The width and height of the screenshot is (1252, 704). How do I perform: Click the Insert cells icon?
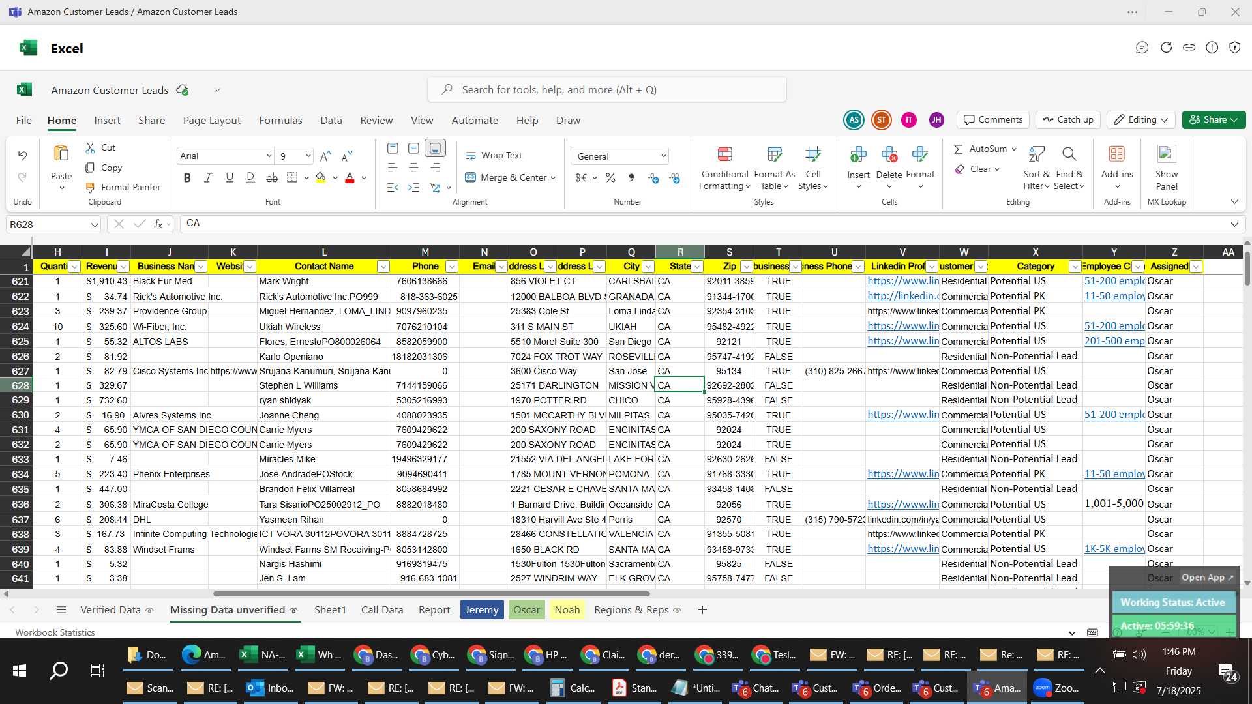[x=858, y=154]
